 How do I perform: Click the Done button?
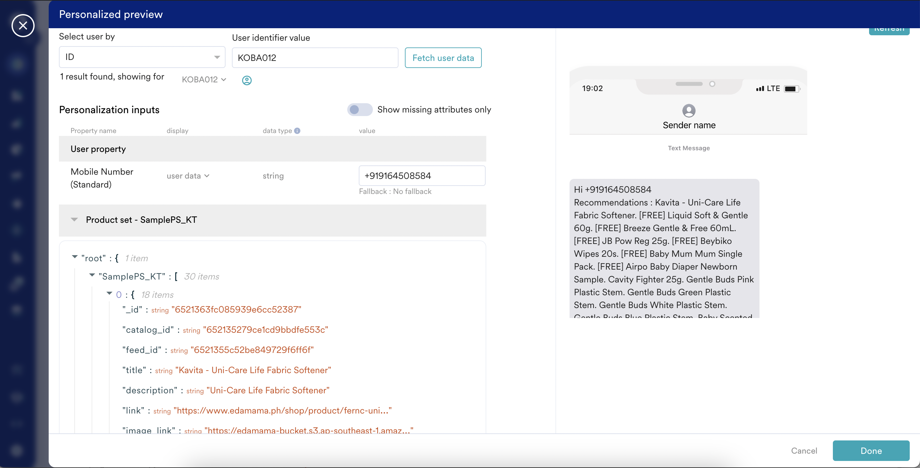click(871, 450)
